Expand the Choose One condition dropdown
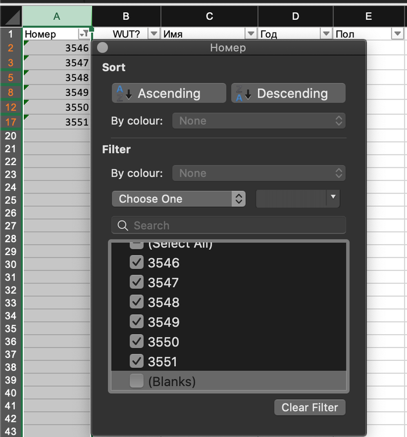This screenshot has width=407, height=437. tap(178, 199)
